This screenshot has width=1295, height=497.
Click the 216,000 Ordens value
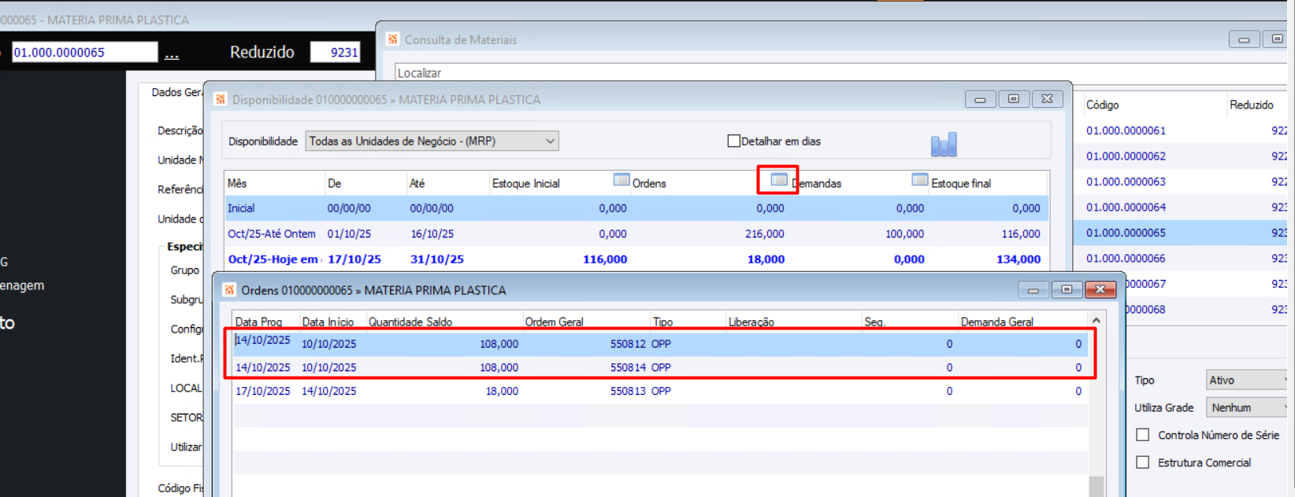[x=764, y=234]
